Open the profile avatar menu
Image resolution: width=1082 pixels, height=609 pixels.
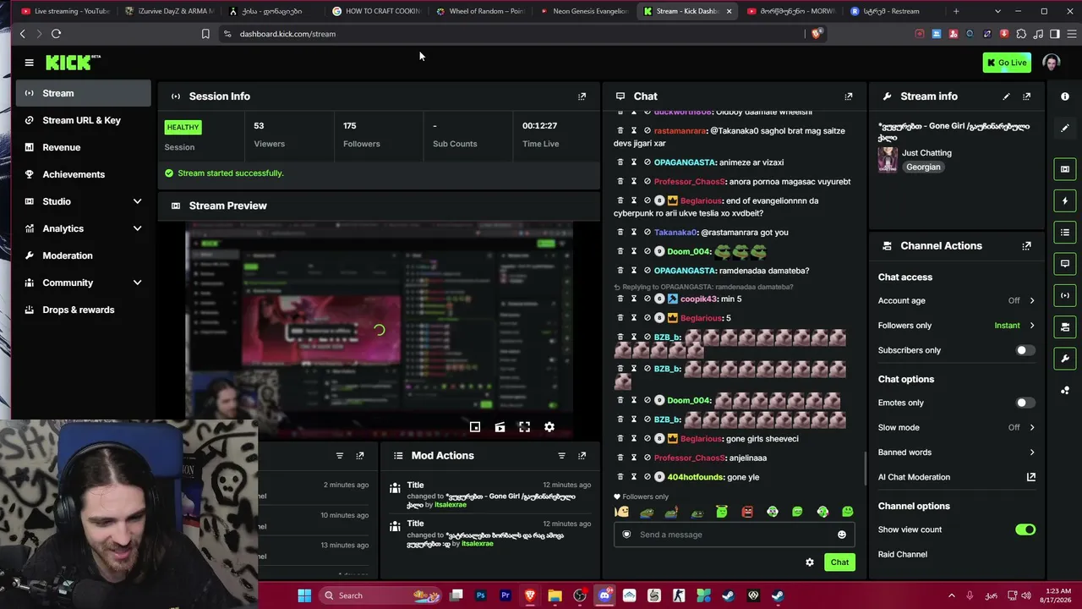click(x=1052, y=63)
